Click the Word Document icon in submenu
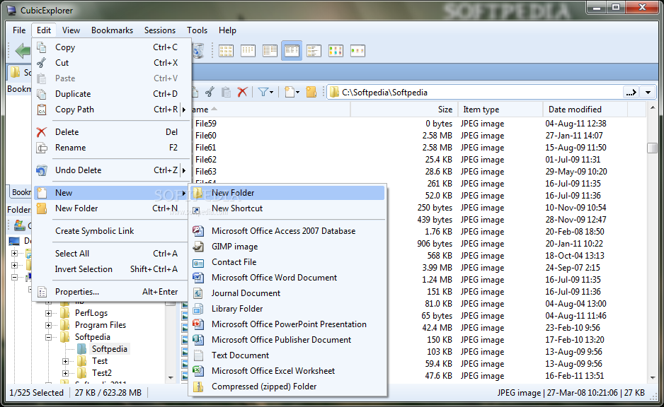The width and height of the screenshot is (664, 407). [x=198, y=278]
